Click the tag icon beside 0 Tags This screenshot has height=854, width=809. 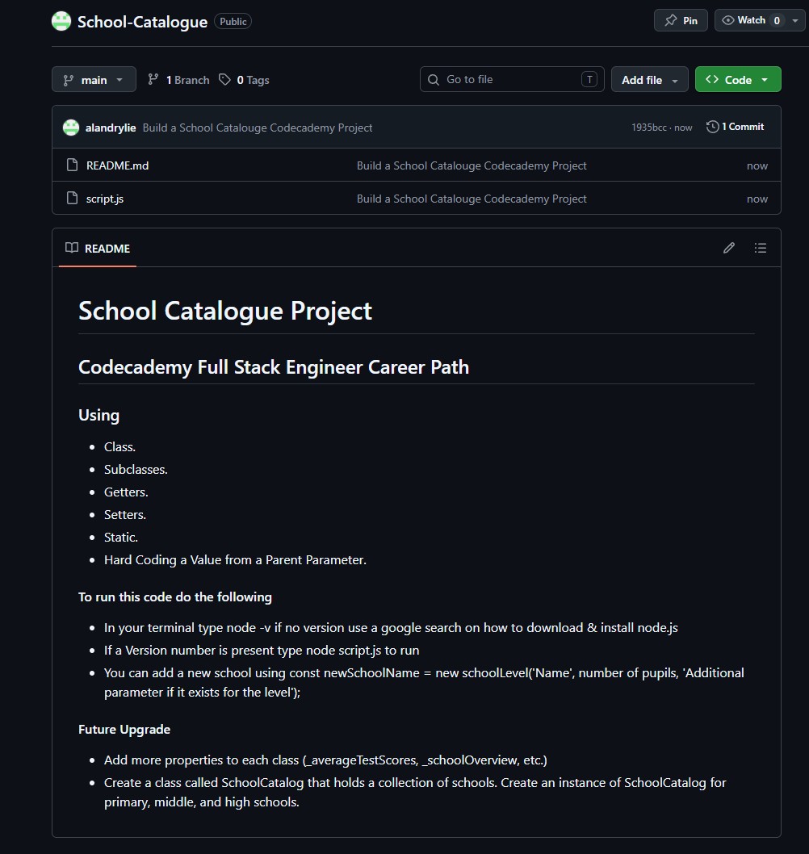click(224, 80)
